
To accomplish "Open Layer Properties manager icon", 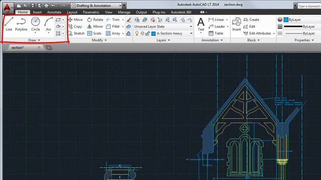I will pyautogui.click(x=137, y=19).
